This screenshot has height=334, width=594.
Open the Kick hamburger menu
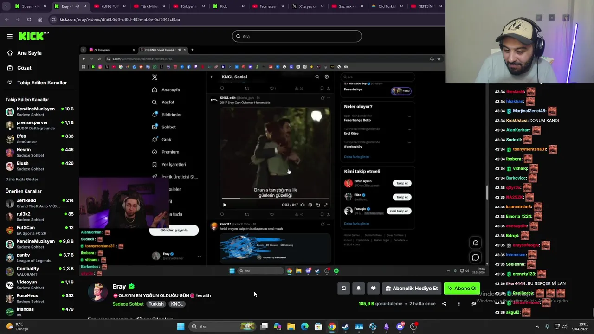(10, 36)
